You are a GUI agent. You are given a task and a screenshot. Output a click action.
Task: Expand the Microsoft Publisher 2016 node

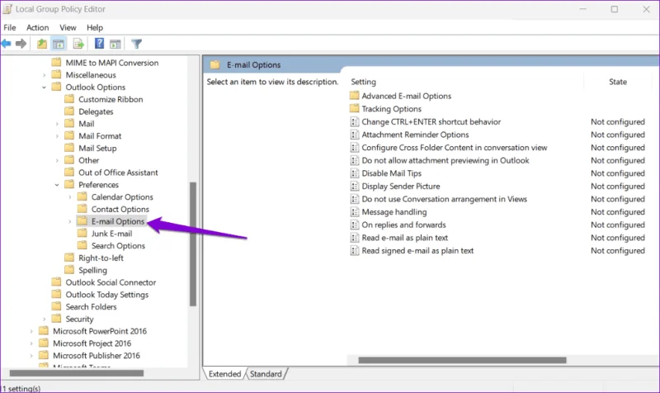[31, 356]
